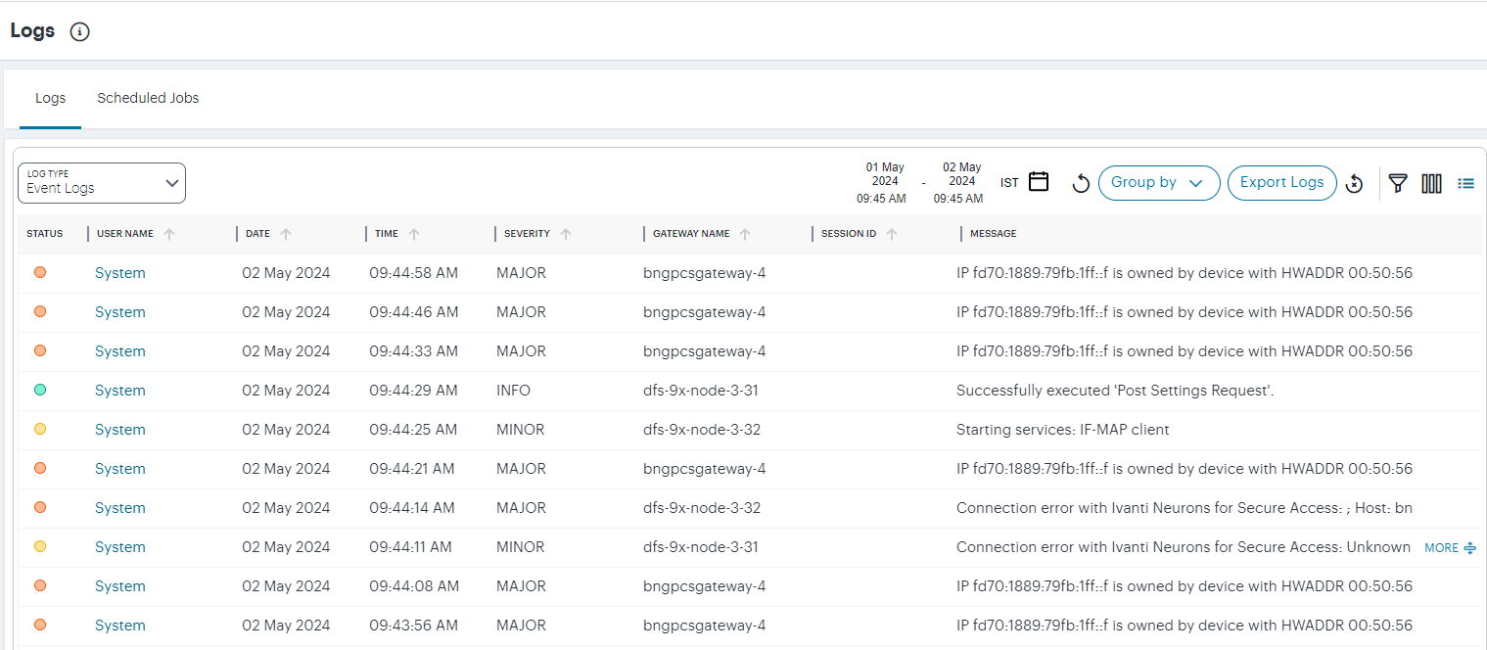Refresh the logs list
The width and height of the screenshot is (1487, 650).
[1081, 182]
